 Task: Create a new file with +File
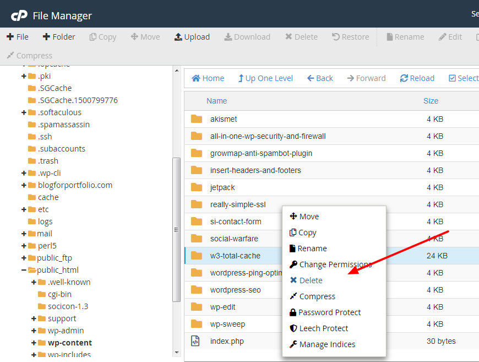[18, 37]
